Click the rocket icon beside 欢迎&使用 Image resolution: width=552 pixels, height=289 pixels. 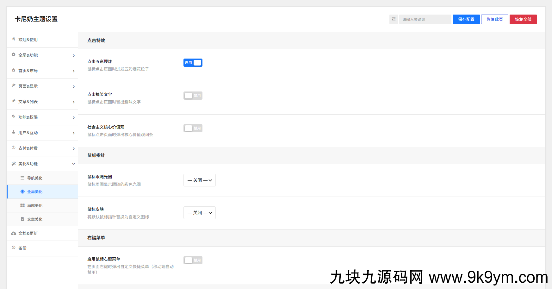click(14, 39)
